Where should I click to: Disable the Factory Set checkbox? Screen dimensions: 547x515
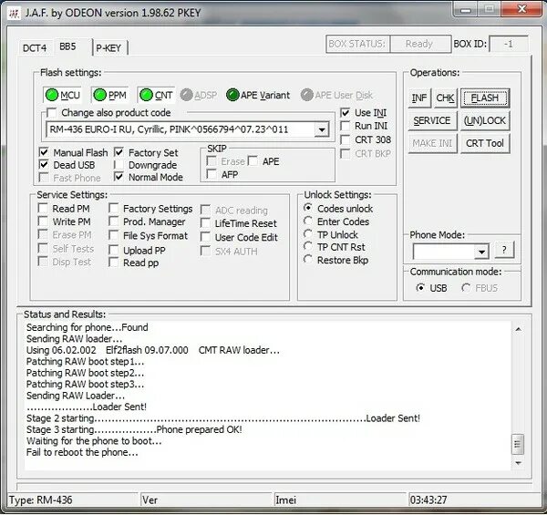[119, 152]
